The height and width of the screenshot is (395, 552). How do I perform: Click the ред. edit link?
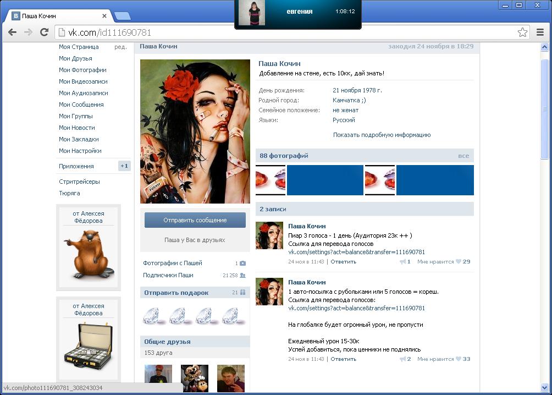point(120,47)
